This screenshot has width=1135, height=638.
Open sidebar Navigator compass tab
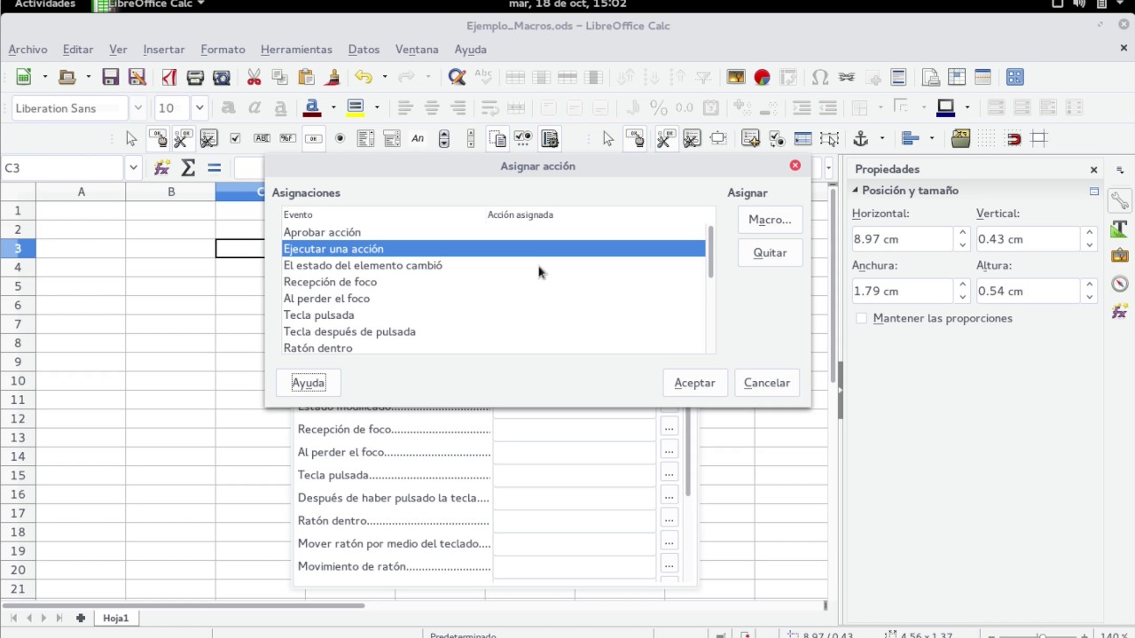click(1120, 284)
